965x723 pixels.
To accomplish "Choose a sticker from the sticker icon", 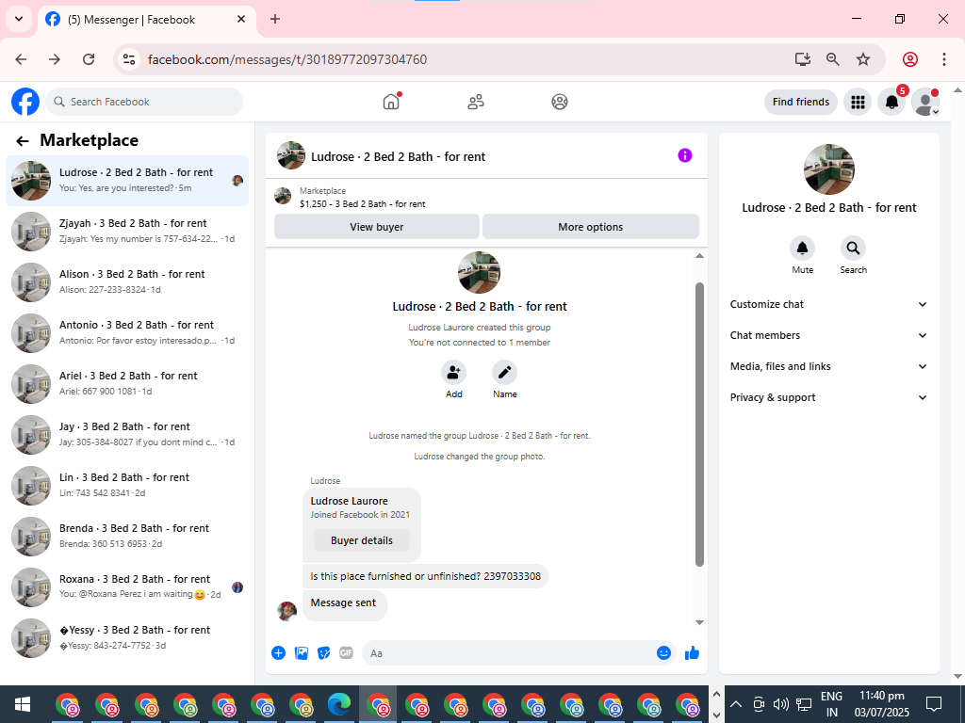I will [324, 653].
